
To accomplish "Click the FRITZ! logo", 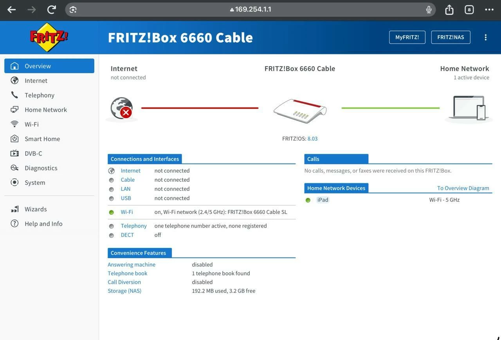I will (49, 37).
